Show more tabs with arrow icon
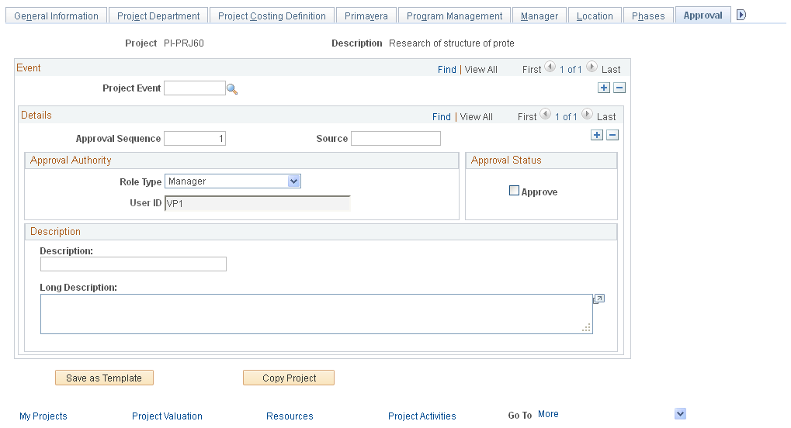This screenshot has height=428, width=791. (741, 15)
